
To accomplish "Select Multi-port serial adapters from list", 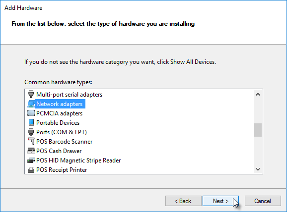I will pyautogui.click(x=69, y=95).
